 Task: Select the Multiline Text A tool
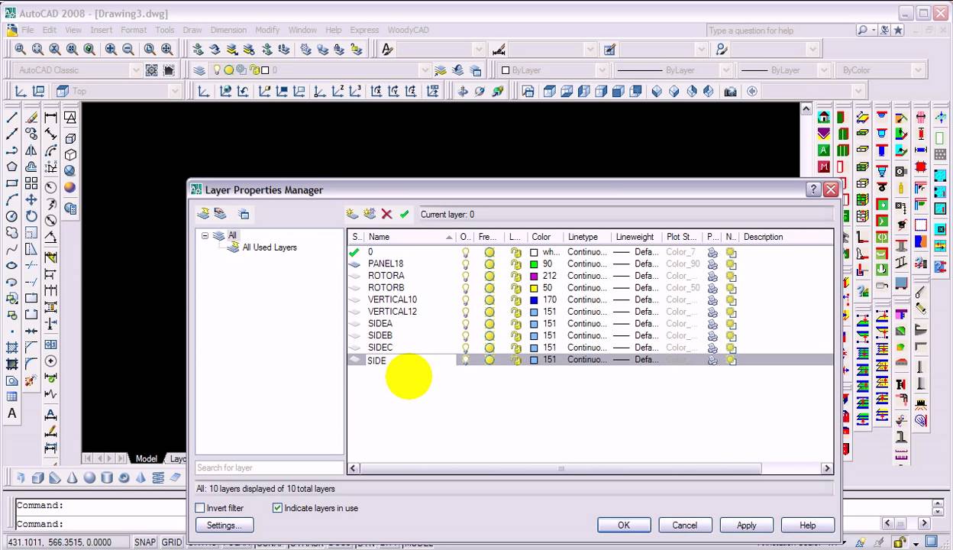click(12, 413)
